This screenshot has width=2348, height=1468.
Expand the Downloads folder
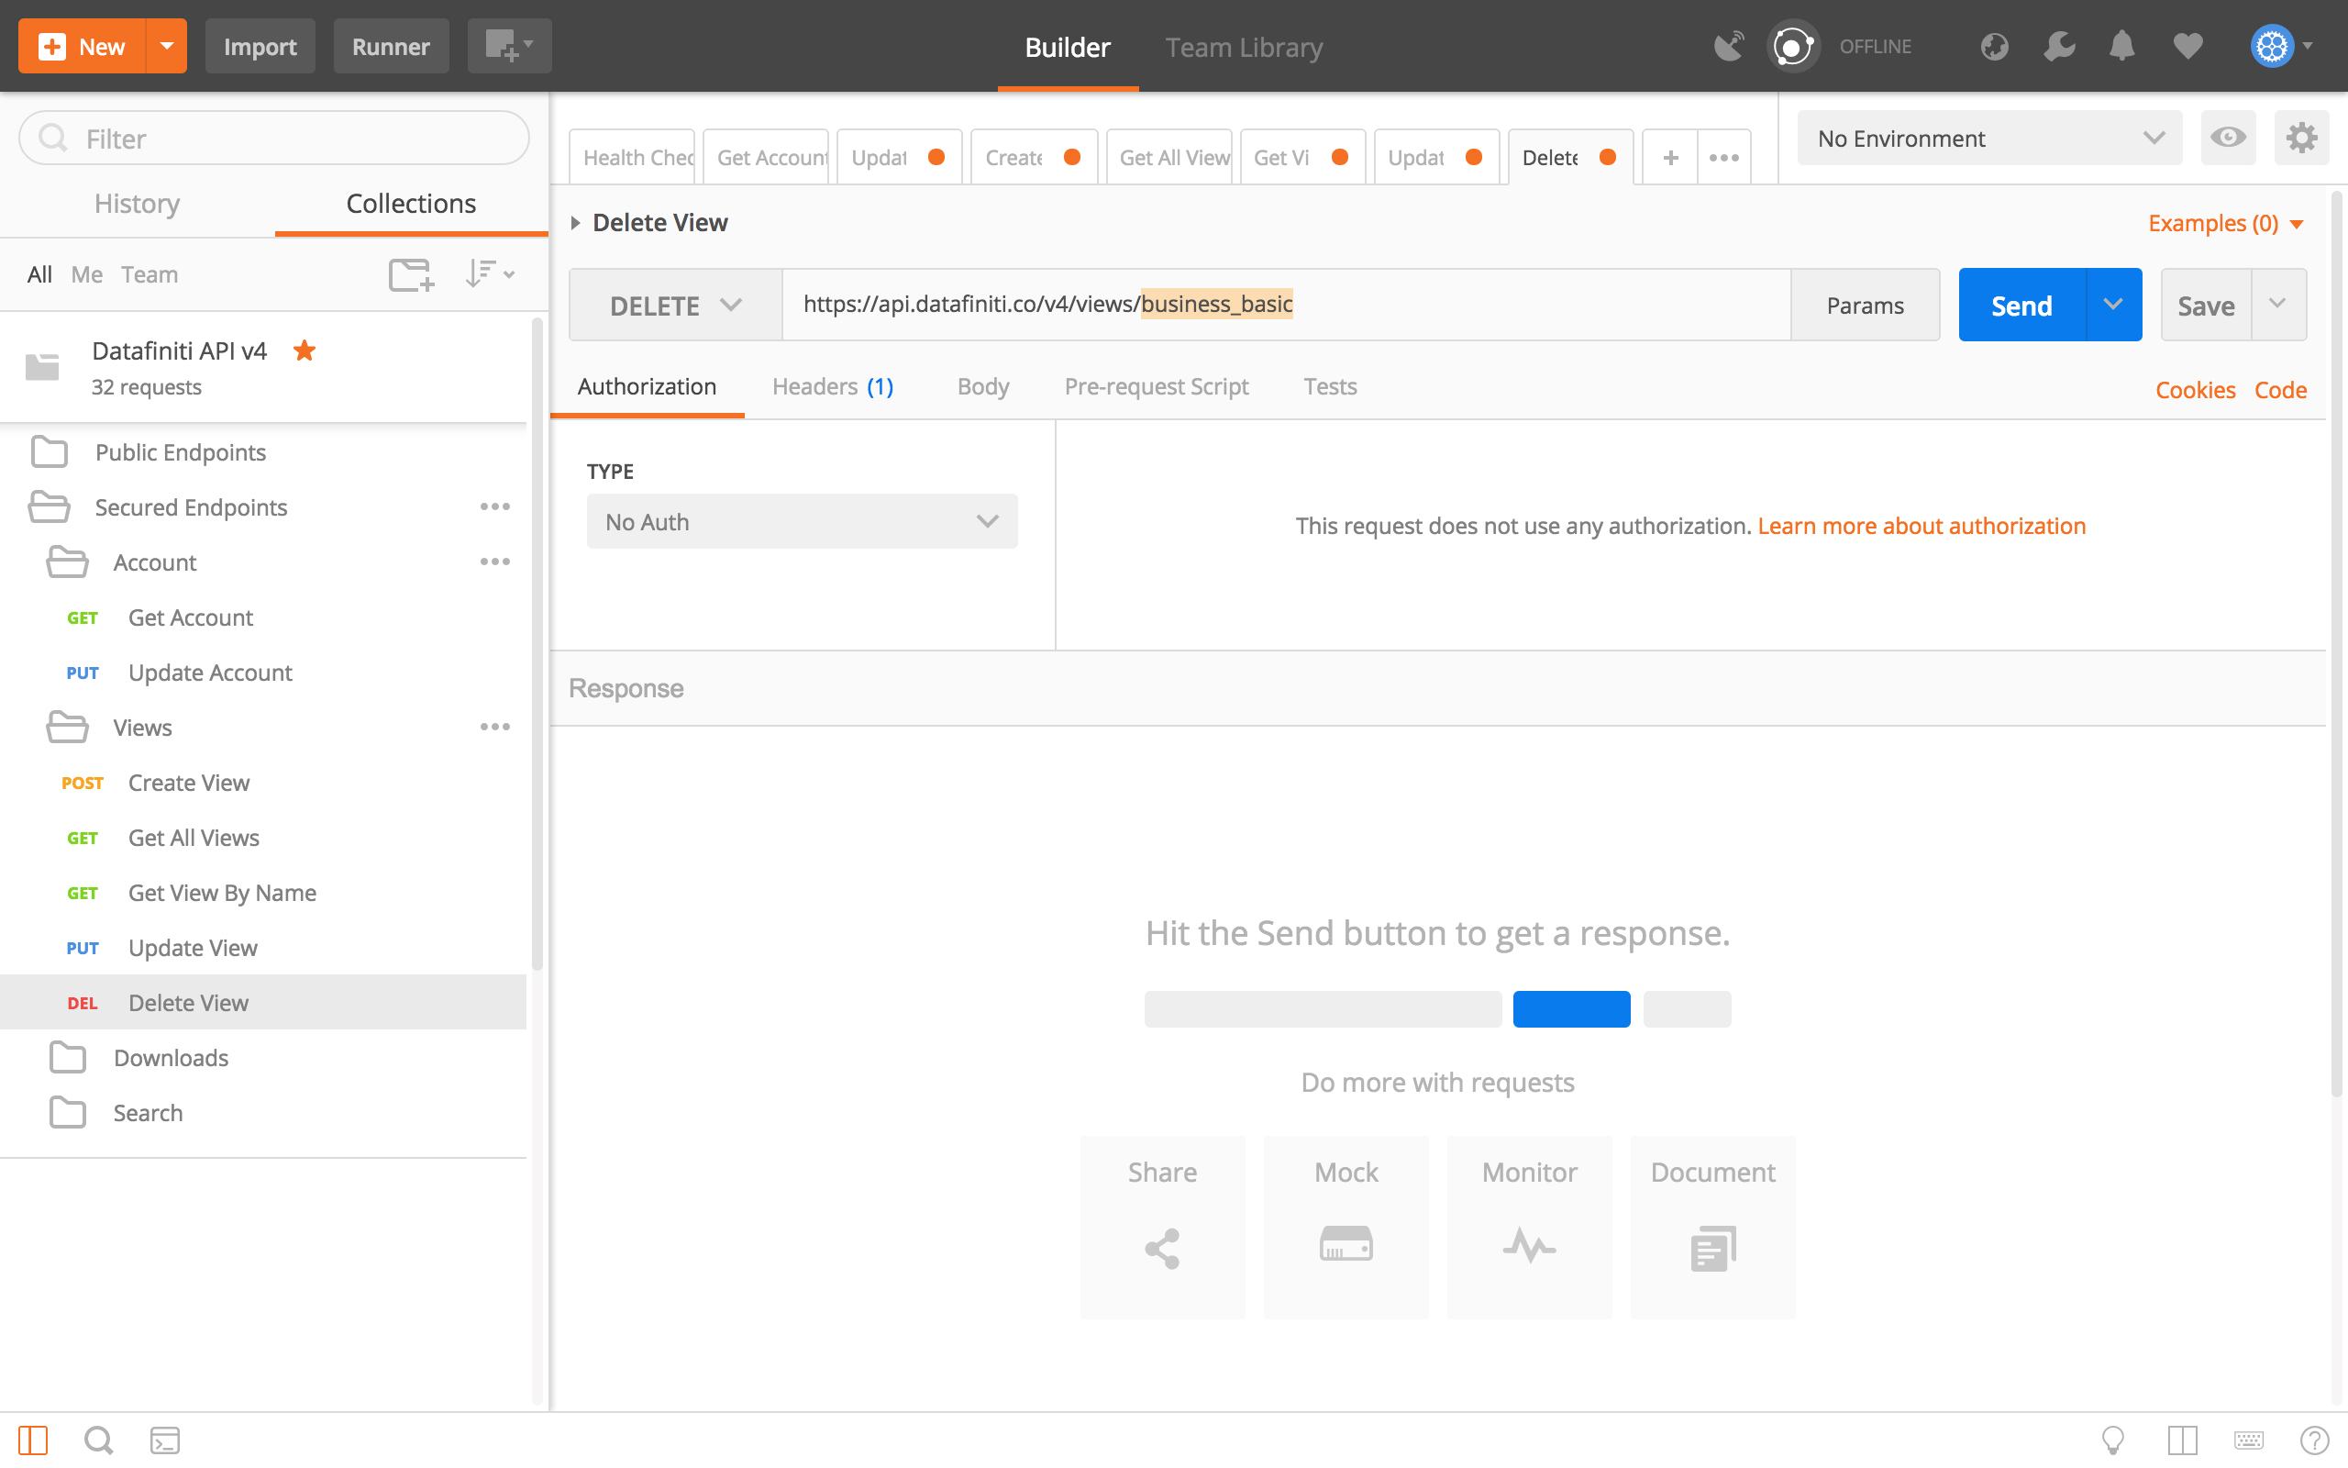click(171, 1057)
